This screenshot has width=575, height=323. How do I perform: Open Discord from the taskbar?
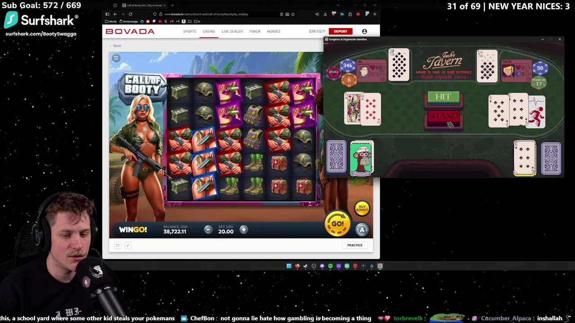tap(322, 266)
